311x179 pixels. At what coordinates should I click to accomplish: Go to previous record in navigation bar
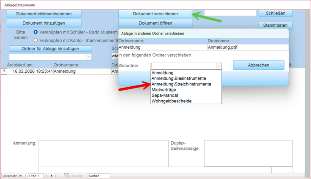coord(25,176)
